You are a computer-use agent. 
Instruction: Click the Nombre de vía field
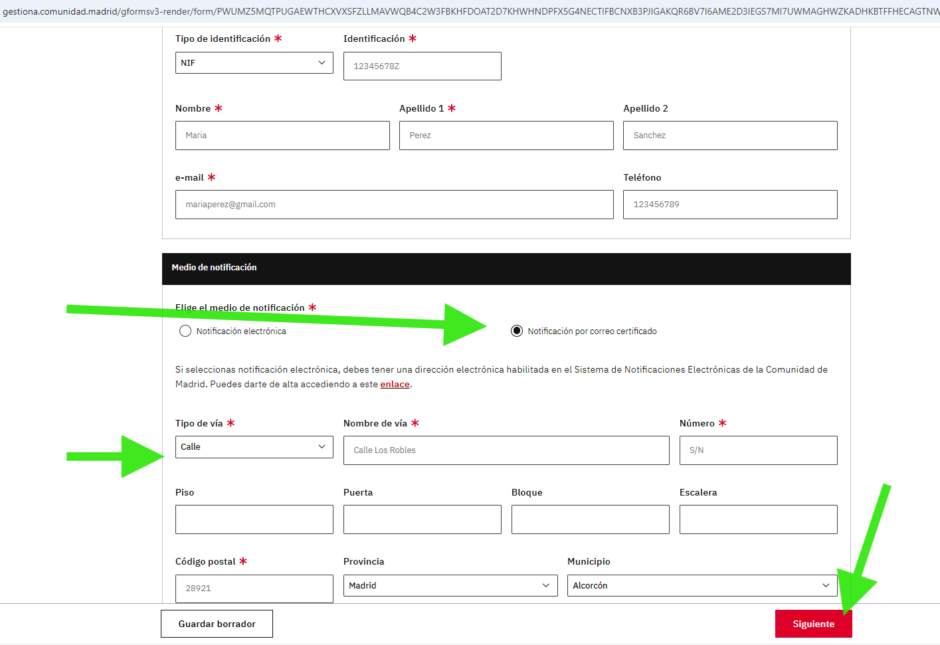click(x=506, y=450)
